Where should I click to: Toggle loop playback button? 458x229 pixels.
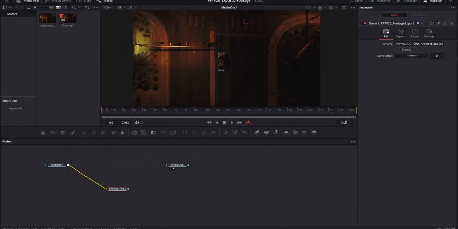coord(249,122)
